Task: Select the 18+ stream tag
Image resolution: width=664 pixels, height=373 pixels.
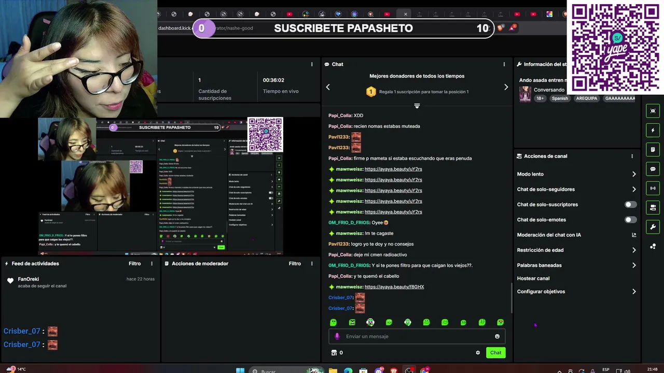Action: click(540, 98)
